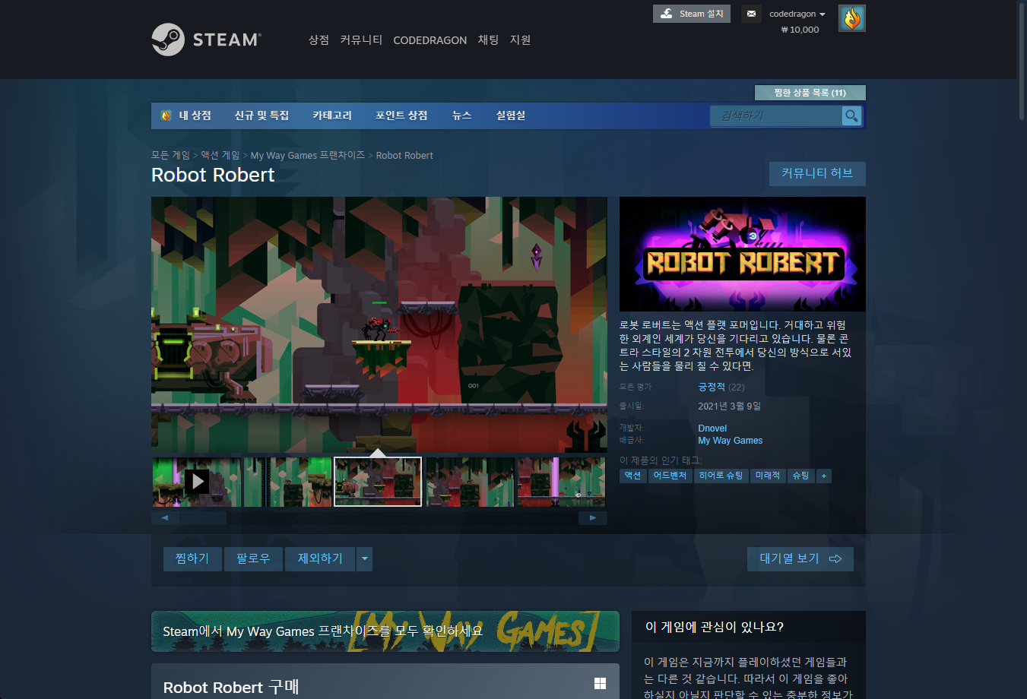Click the ₩10,000 wallet balance
The image size is (1027, 699).
point(800,30)
